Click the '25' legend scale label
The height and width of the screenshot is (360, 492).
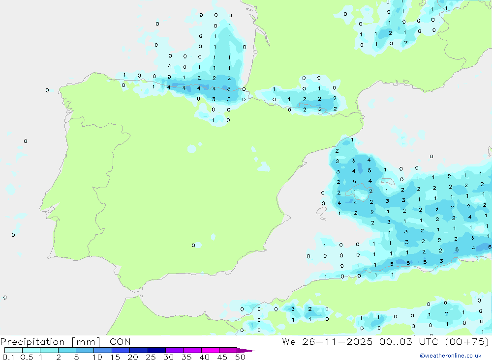pos(151,357)
